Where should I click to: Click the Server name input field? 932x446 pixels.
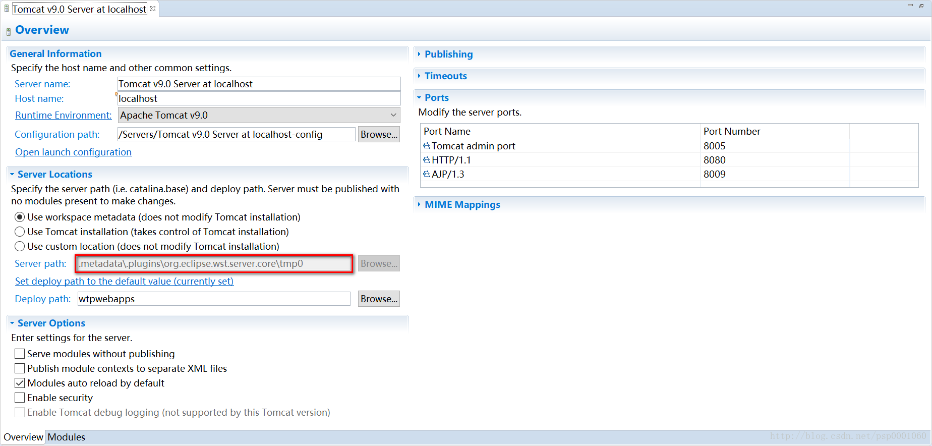pos(259,84)
